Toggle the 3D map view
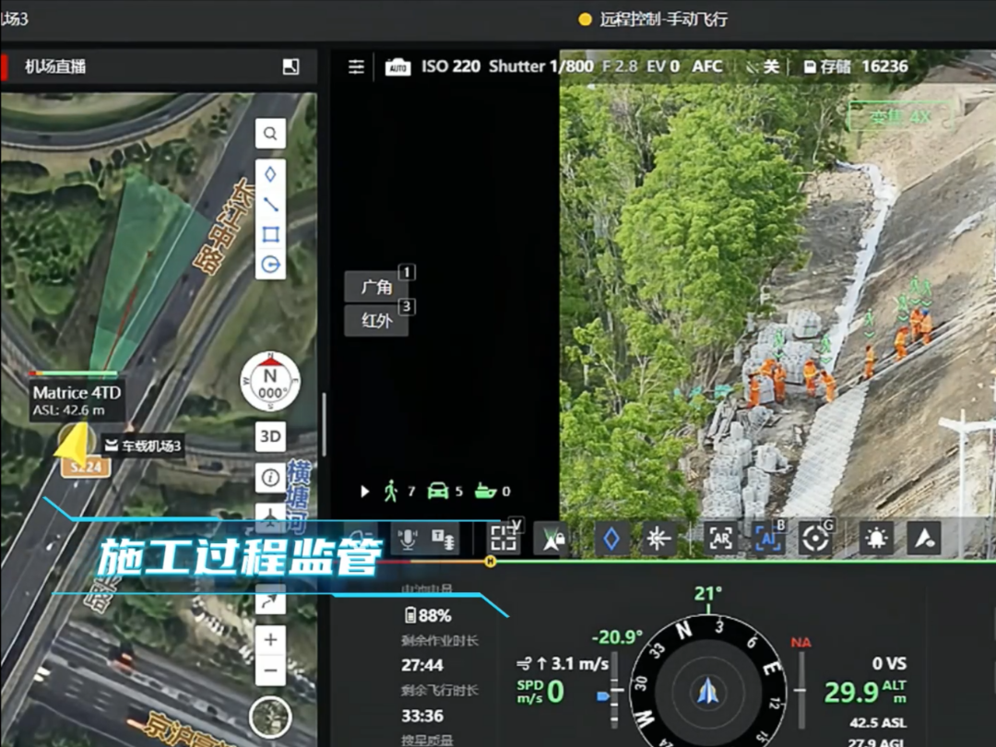The height and width of the screenshot is (747, 996). tap(270, 436)
